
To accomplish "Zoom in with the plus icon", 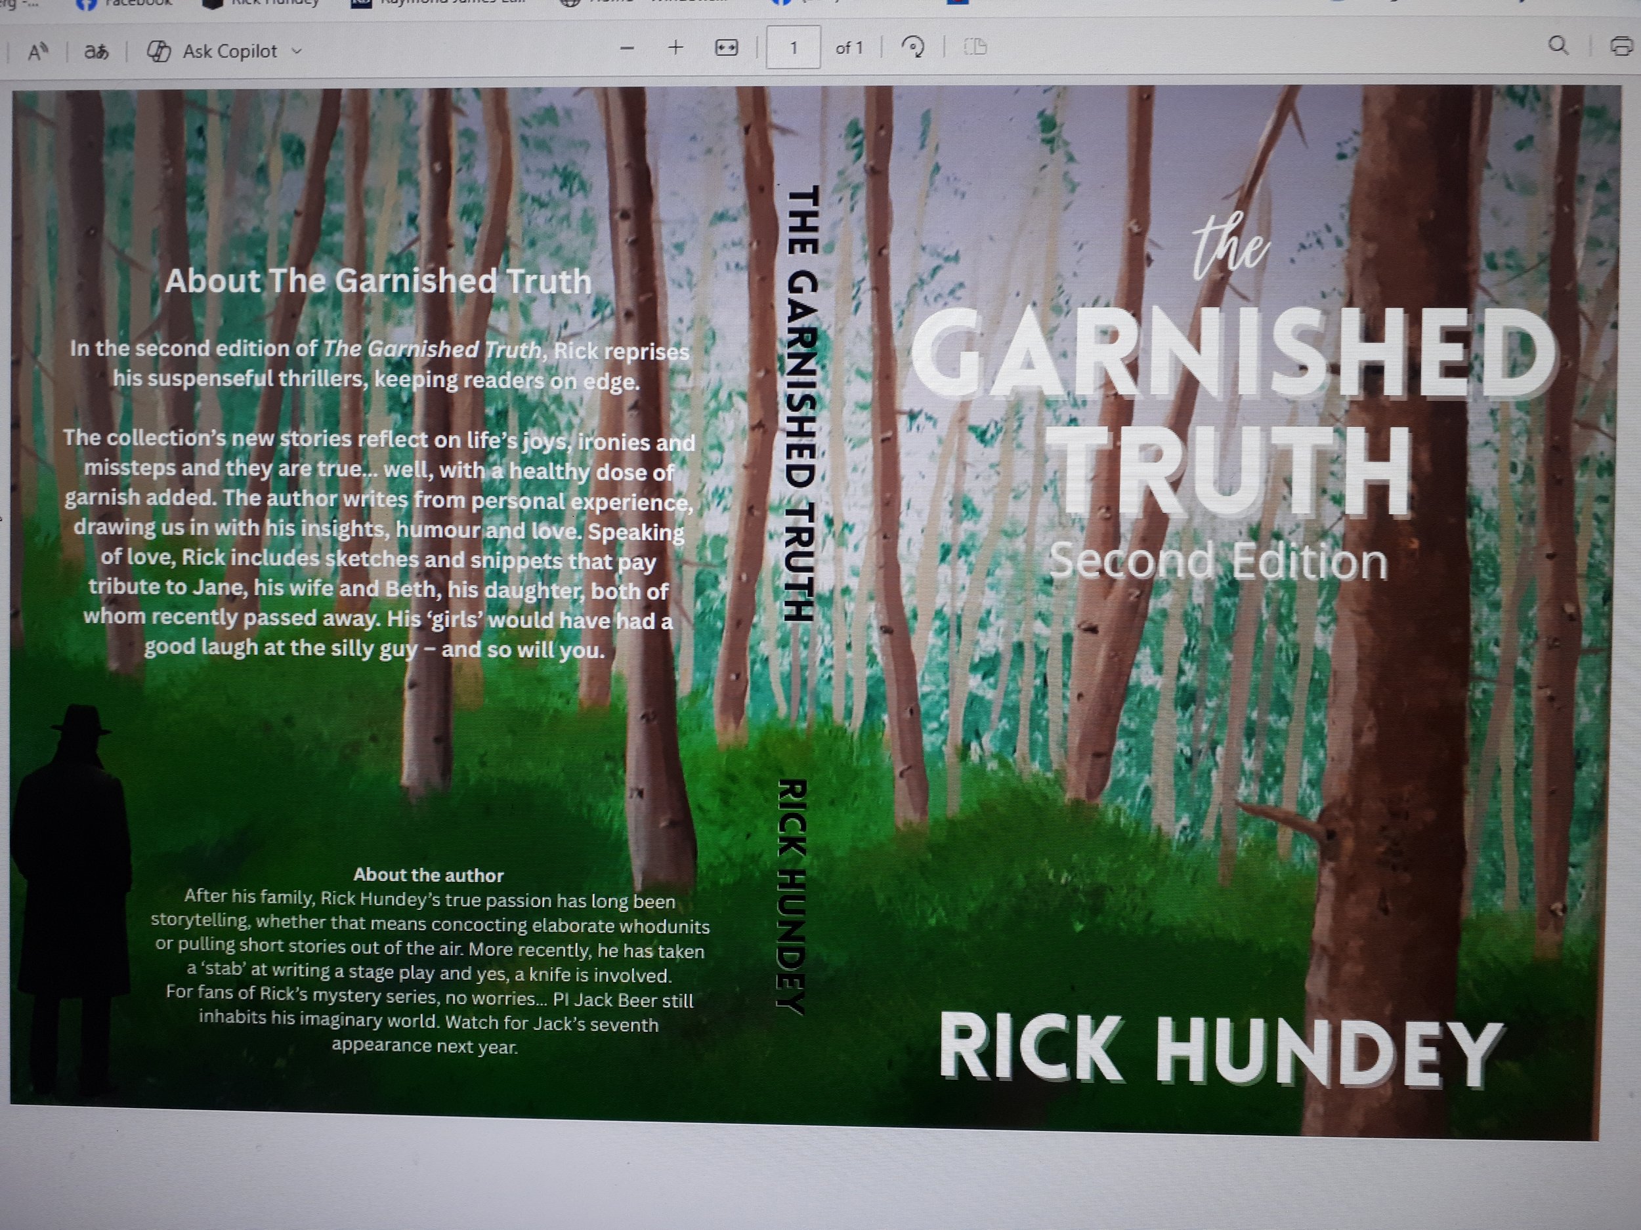I will [x=675, y=48].
